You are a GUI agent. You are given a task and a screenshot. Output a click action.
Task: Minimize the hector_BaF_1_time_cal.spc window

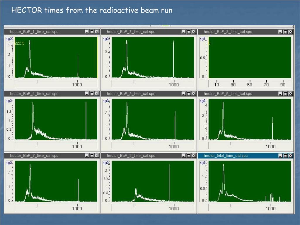click(x=87, y=32)
